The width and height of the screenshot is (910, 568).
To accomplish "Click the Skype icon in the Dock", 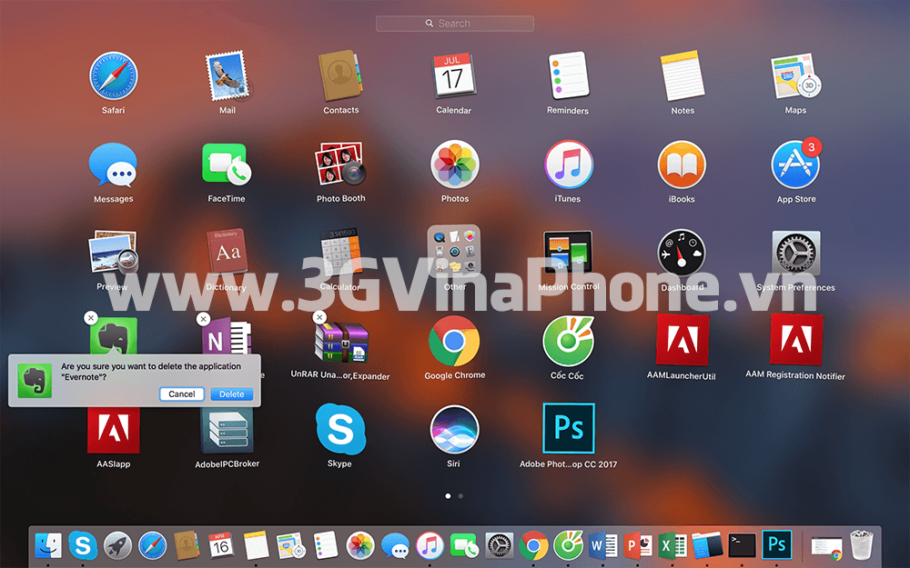I will (x=83, y=545).
